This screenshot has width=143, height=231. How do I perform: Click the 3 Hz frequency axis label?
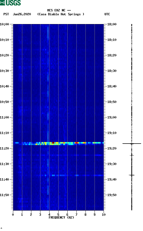[40, 215]
